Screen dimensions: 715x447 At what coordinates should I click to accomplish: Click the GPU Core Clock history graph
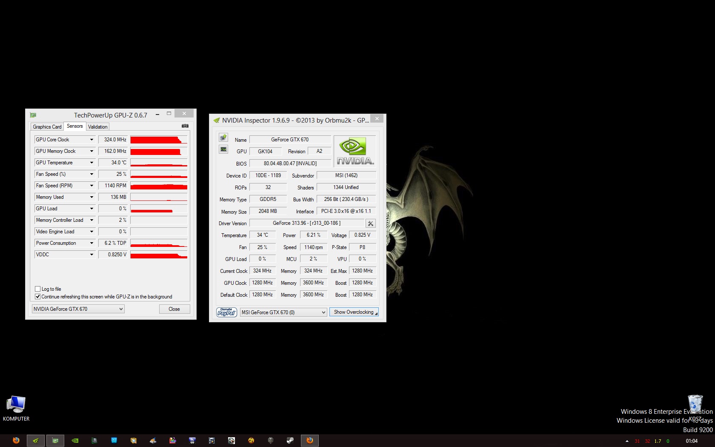(159, 140)
